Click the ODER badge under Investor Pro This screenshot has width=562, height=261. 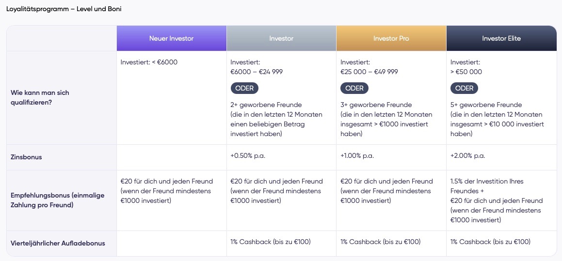(x=354, y=88)
